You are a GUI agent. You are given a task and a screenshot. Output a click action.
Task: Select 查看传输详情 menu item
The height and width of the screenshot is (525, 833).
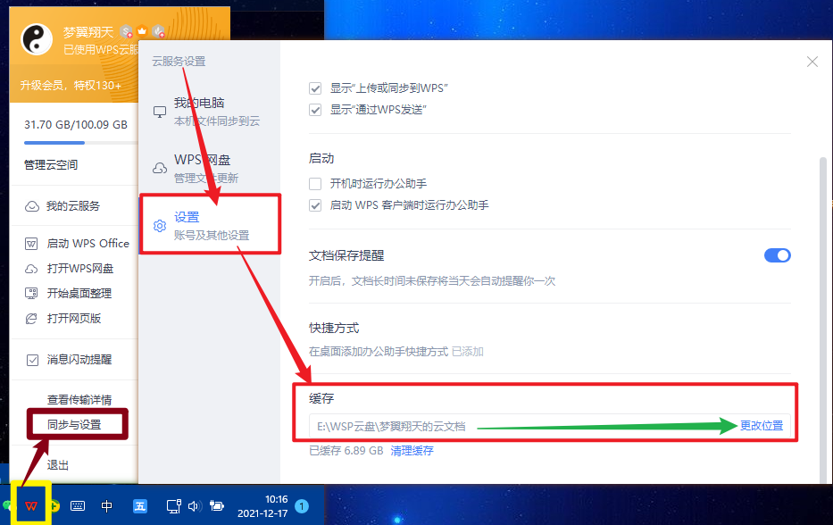(79, 400)
